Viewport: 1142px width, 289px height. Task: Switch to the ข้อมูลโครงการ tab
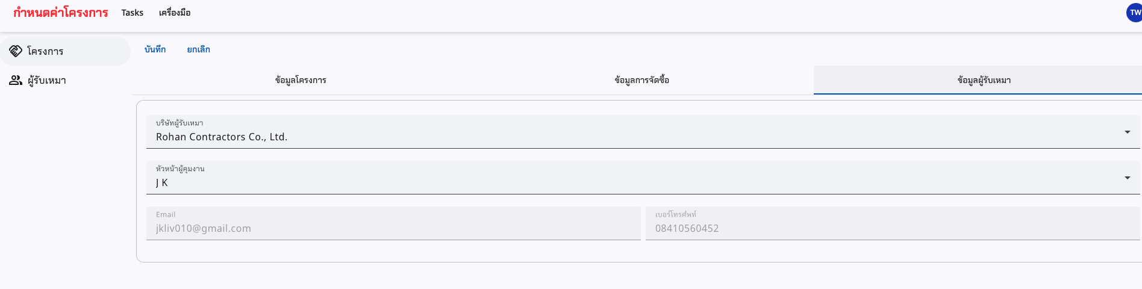(301, 80)
